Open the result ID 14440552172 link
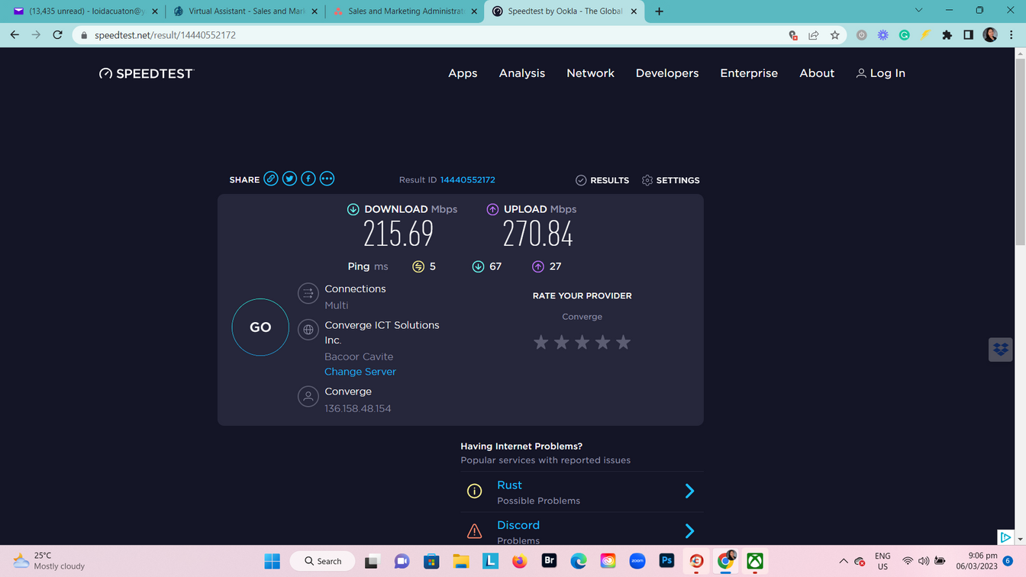Image resolution: width=1026 pixels, height=577 pixels. [467, 180]
